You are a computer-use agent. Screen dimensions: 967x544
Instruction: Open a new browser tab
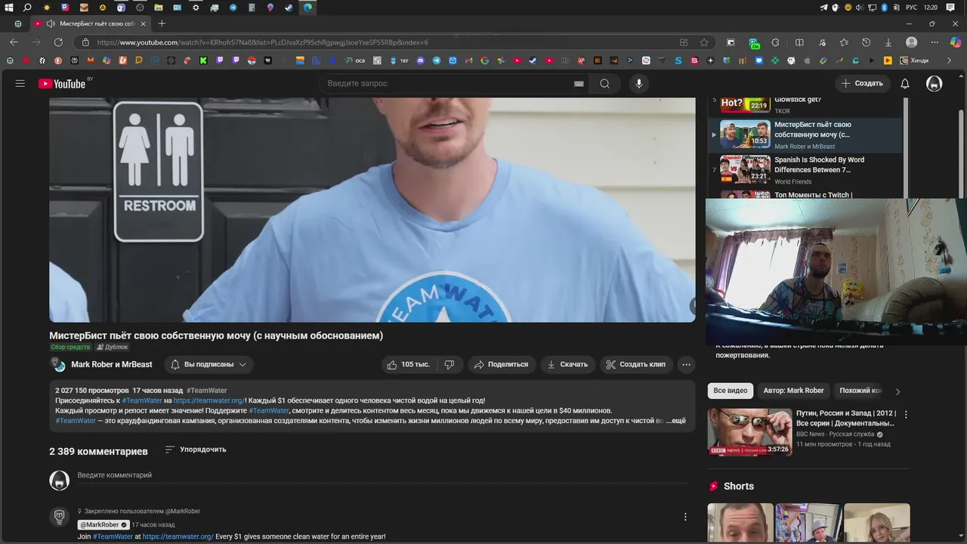[x=162, y=23]
